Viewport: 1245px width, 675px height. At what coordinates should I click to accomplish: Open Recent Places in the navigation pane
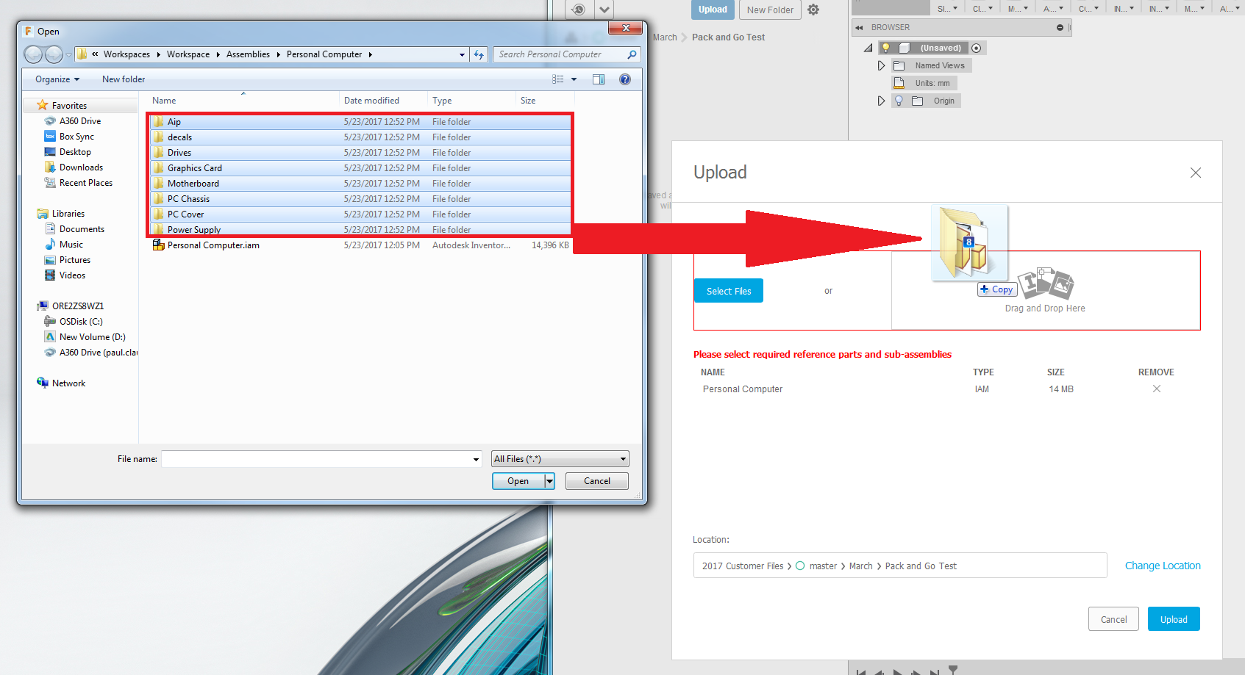coord(78,183)
